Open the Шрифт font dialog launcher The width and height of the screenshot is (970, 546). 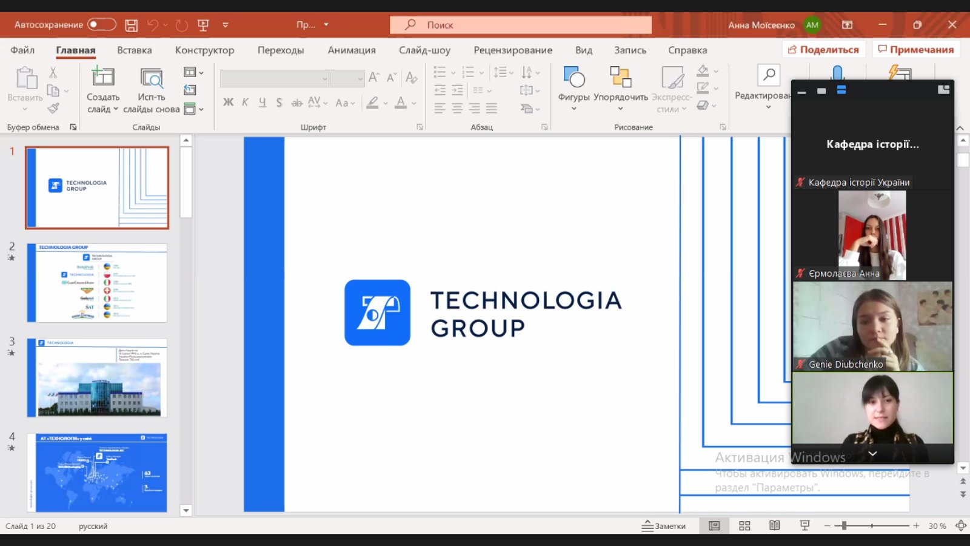pyautogui.click(x=420, y=127)
